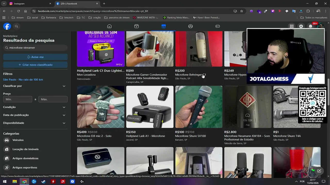Expand the Condição filter
This screenshot has height=185, width=330.
tap(34, 107)
